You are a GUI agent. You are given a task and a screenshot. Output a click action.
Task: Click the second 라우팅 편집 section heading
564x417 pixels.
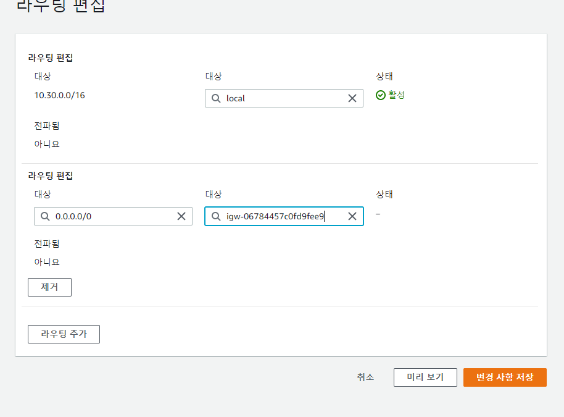pos(51,175)
